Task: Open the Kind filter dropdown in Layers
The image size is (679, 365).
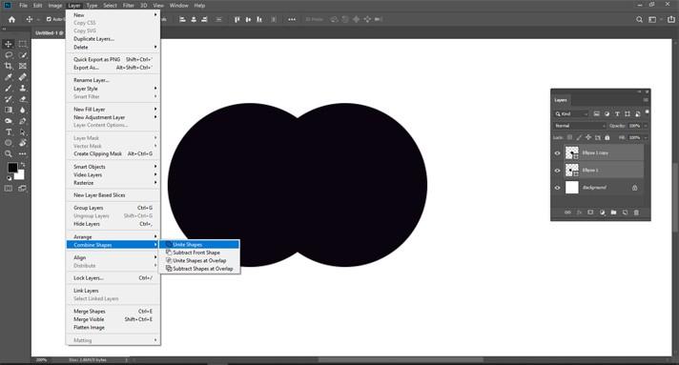Action: [x=571, y=113]
